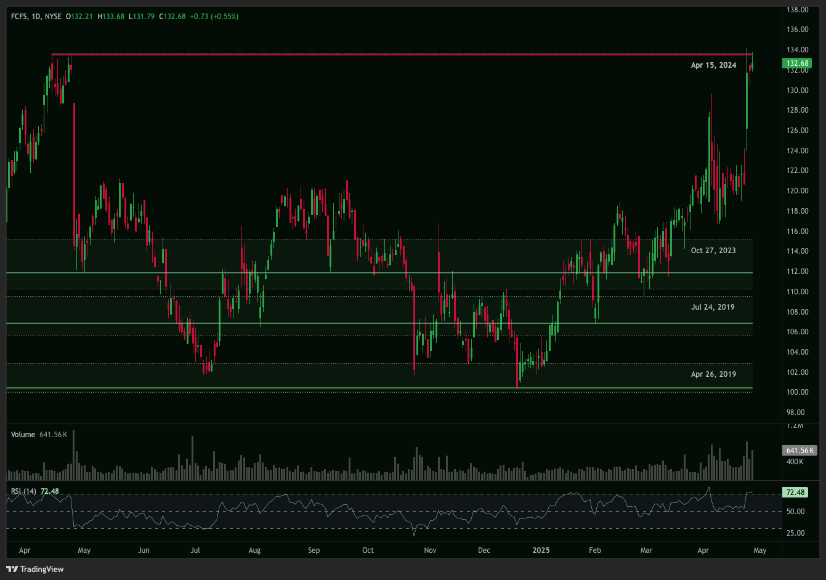Image resolution: width=826 pixels, height=580 pixels.
Task: Click the 118.00 price axis label
Action: (x=798, y=211)
